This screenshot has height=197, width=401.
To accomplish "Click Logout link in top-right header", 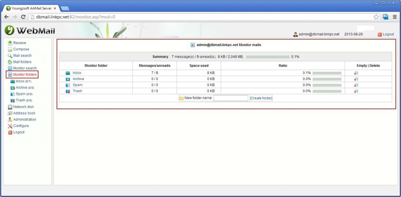I will (x=388, y=34).
